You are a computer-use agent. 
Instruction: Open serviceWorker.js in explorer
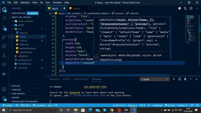click(x=28, y=48)
